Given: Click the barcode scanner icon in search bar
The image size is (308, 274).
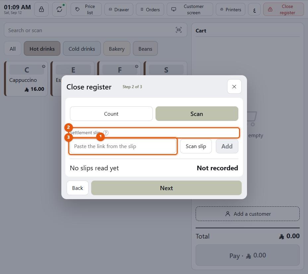Looking at the screenshot, I should [179, 30].
